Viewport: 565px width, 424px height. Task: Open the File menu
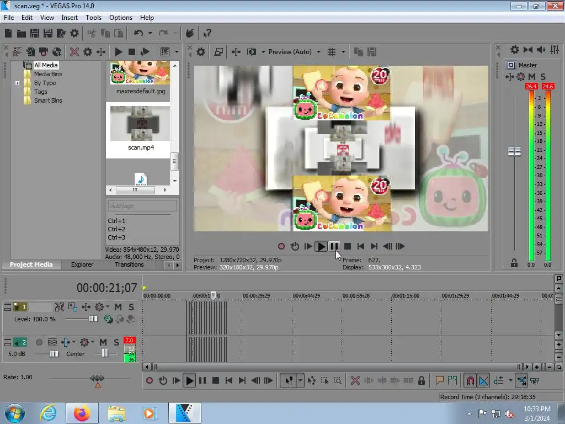tap(9, 18)
